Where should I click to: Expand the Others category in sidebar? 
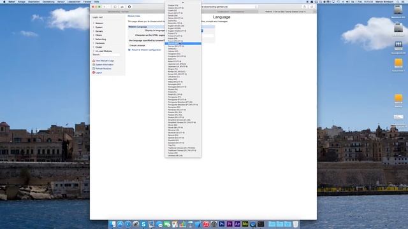tap(99, 35)
